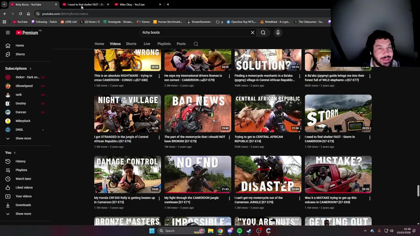
Task: Open Following - Twitch bookmark
Action: 44,22
